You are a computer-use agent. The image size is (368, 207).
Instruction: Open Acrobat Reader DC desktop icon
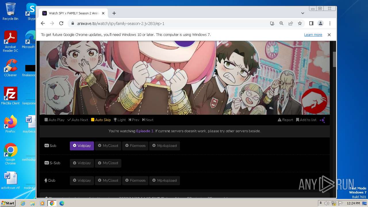pyautogui.click(x=10, y=42)
